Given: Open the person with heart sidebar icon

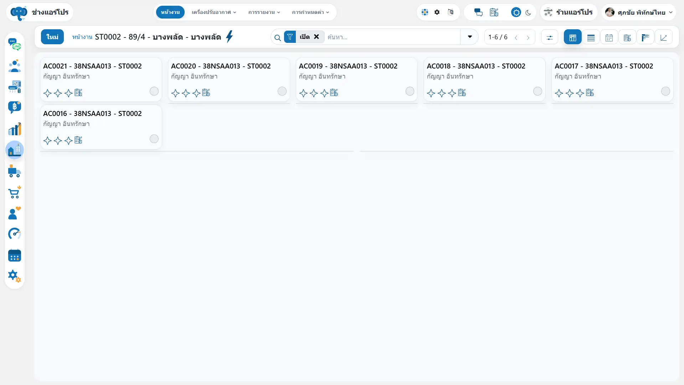Looking at the screenshot, I should (x=15, y=213).
